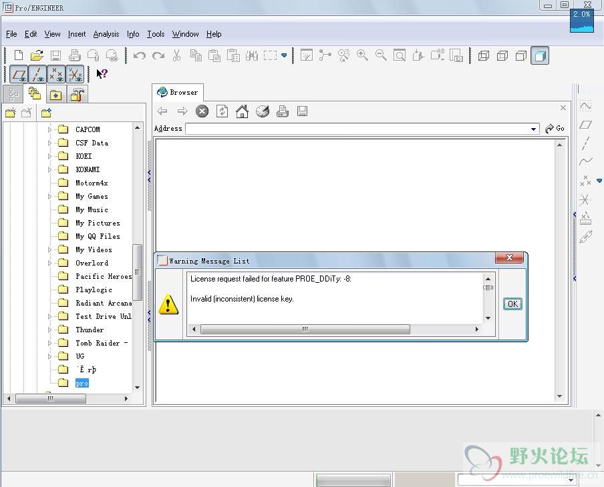
Task: Close the embedded Browser panel
Action: [563, 107]
